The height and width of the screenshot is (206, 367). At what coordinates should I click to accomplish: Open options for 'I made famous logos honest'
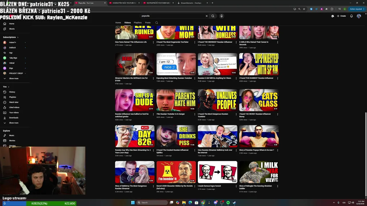236,186
